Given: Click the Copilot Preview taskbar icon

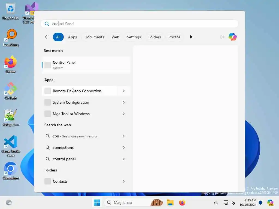Looking at the screenshot, I should pyautogui.click(x=270, y=202).
